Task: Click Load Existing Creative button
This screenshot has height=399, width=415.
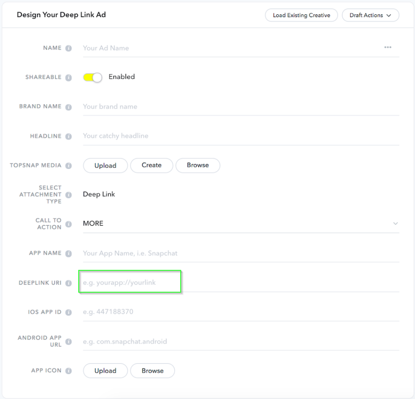Action: (301, 15)
